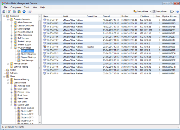The height and width of the screenshot is (130, 180).
Task: Click the Group Items button
Action: (160, 12)
